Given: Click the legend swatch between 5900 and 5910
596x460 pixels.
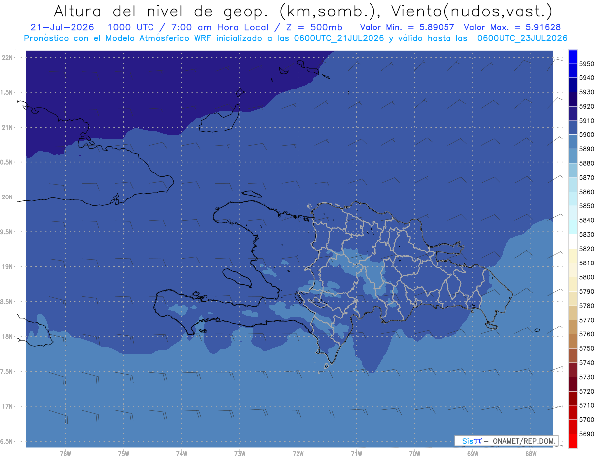Looking at the screenshot, I should (573, 128).
